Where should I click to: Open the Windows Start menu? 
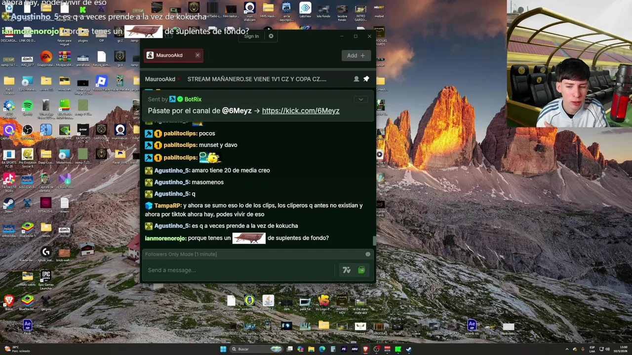223,349
